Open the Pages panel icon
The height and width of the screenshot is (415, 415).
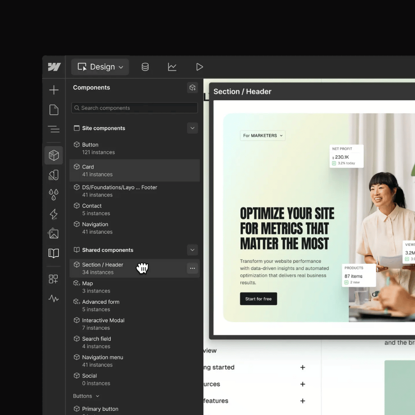(54, 109)
